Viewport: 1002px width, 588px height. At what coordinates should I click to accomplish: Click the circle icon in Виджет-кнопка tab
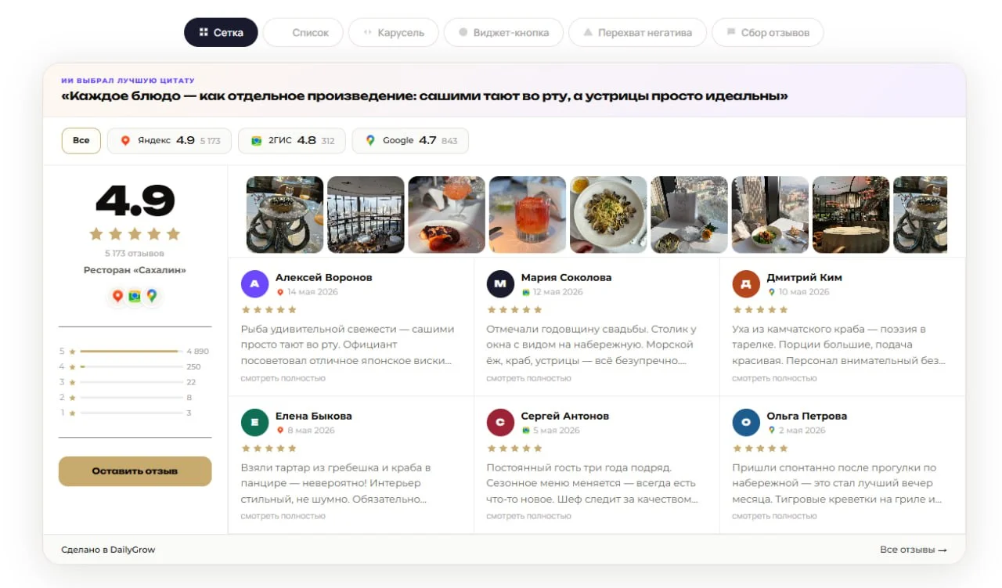tap(463, 33)
